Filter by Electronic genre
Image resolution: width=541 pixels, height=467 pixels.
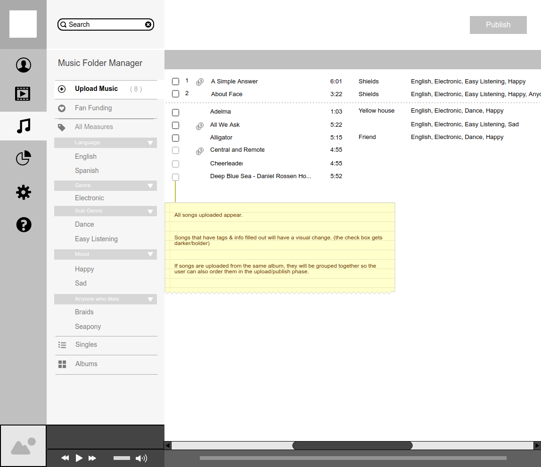click(90, 198)
